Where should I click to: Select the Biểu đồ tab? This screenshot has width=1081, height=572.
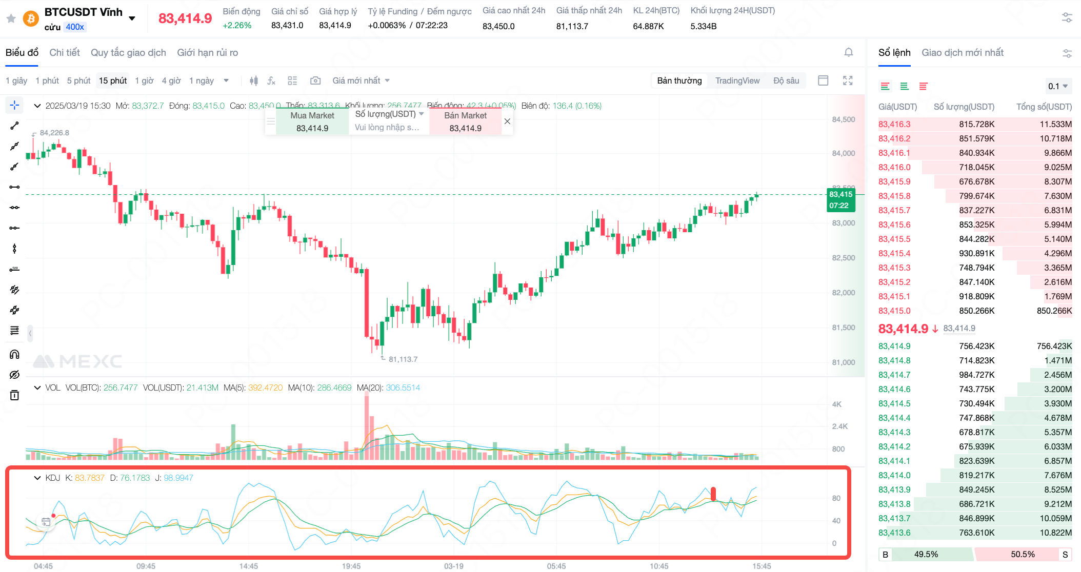22,52
